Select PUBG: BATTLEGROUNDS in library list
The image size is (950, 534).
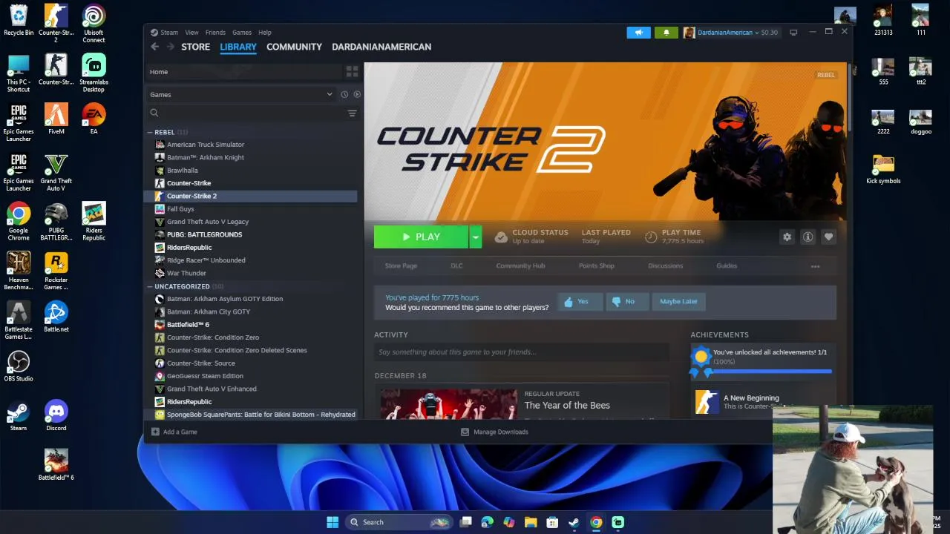[x=204, y=234]
